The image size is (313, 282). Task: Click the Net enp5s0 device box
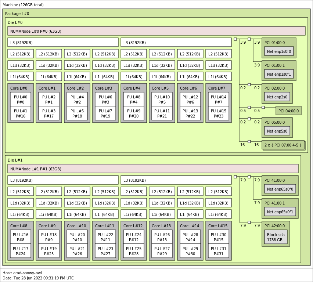277,131
